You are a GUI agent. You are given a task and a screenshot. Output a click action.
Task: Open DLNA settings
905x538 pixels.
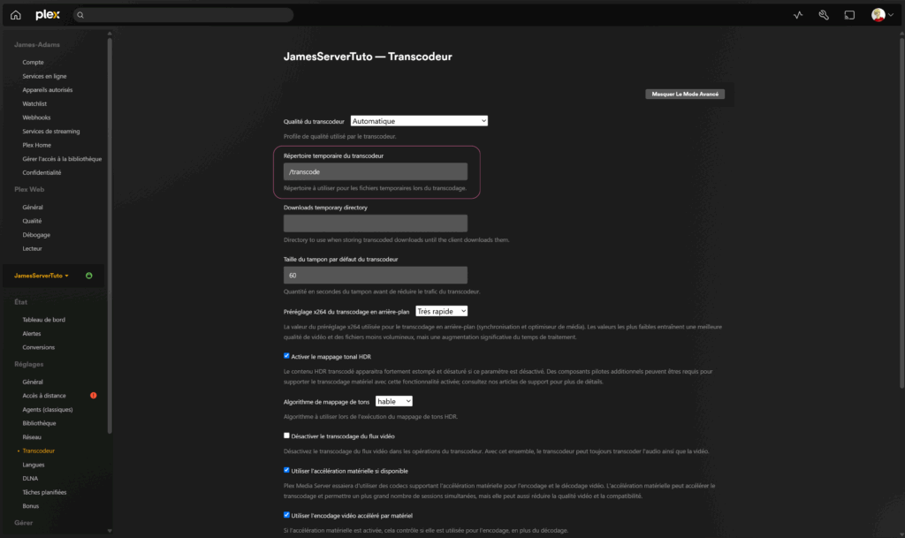[x=30, y=479]
